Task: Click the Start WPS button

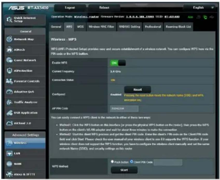Action: (124, 170)
